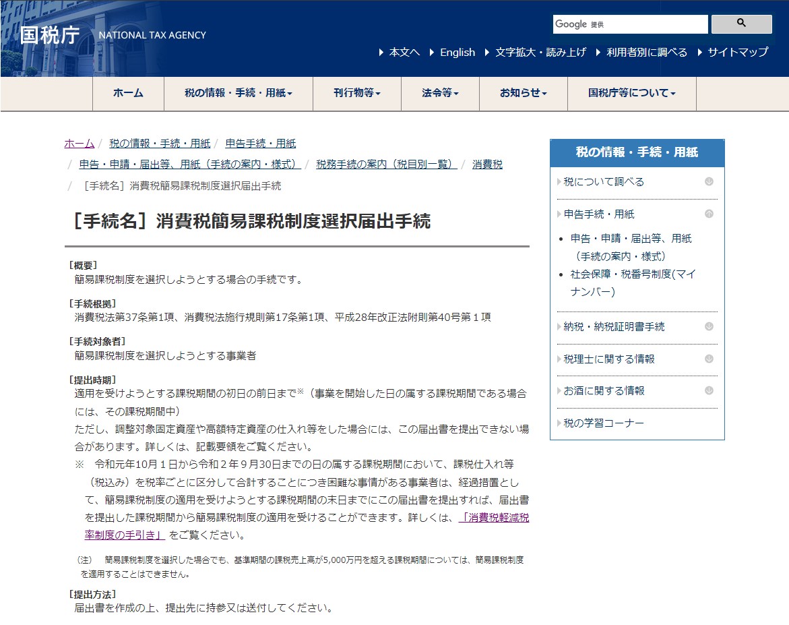The image size is (789, 625).
Task: Click the [概要] section label
Action: [x=83, y=266]
